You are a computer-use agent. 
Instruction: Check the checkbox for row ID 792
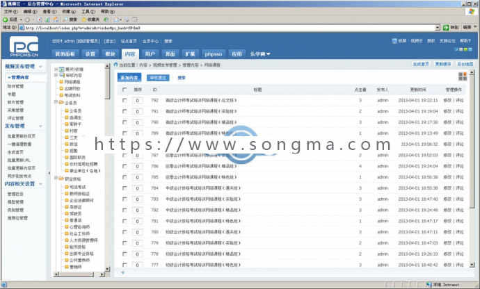(125, 100)
